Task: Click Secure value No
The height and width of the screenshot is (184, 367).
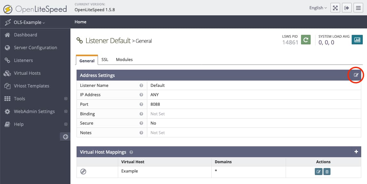Action: point(153,123)
